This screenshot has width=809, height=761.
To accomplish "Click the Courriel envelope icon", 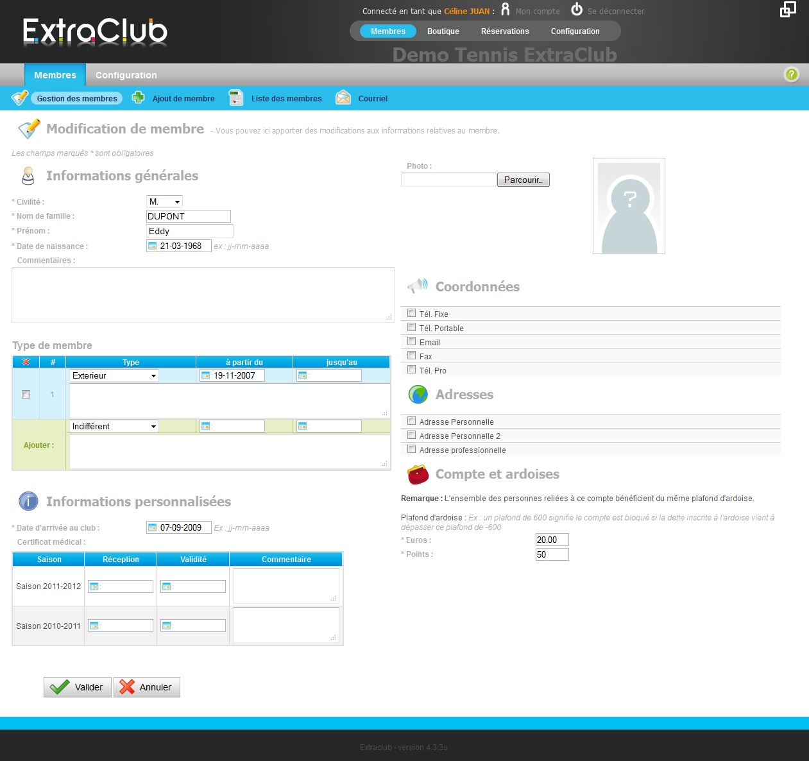I will [x=343, y=98].
